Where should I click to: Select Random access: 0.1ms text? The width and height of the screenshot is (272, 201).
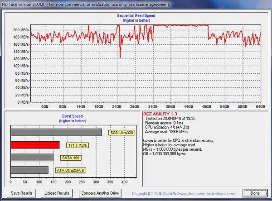point(164,123)
